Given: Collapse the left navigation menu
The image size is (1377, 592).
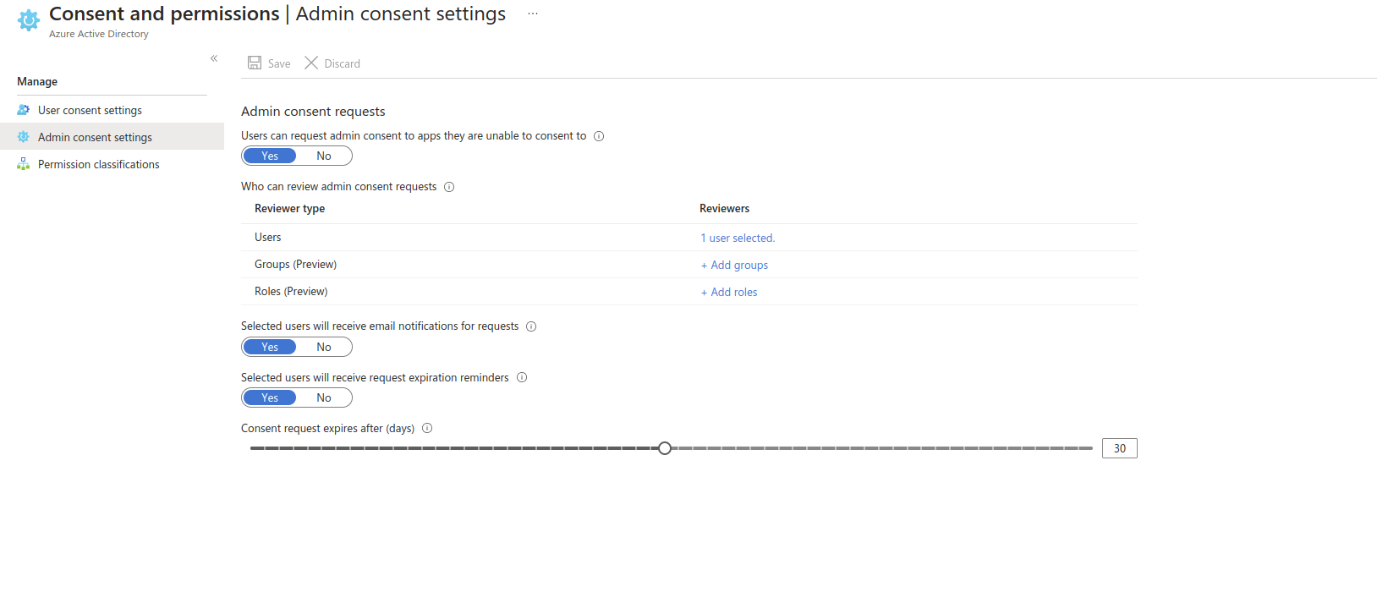Looking at the screenshot, I should (x=214, y=58).
